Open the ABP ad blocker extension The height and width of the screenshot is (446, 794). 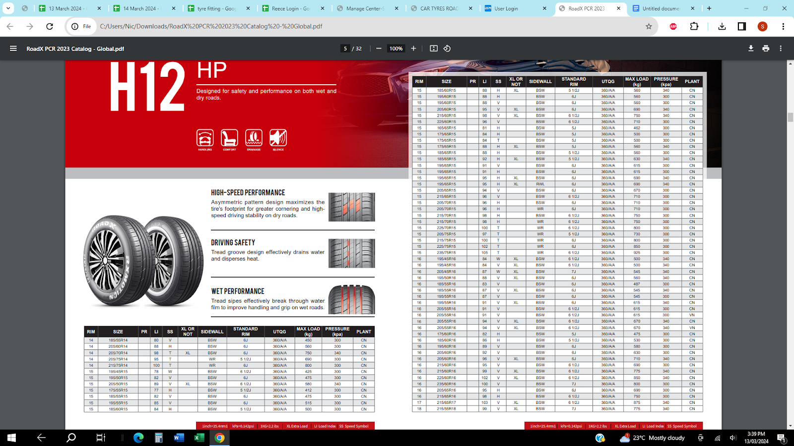pos(673,26)
